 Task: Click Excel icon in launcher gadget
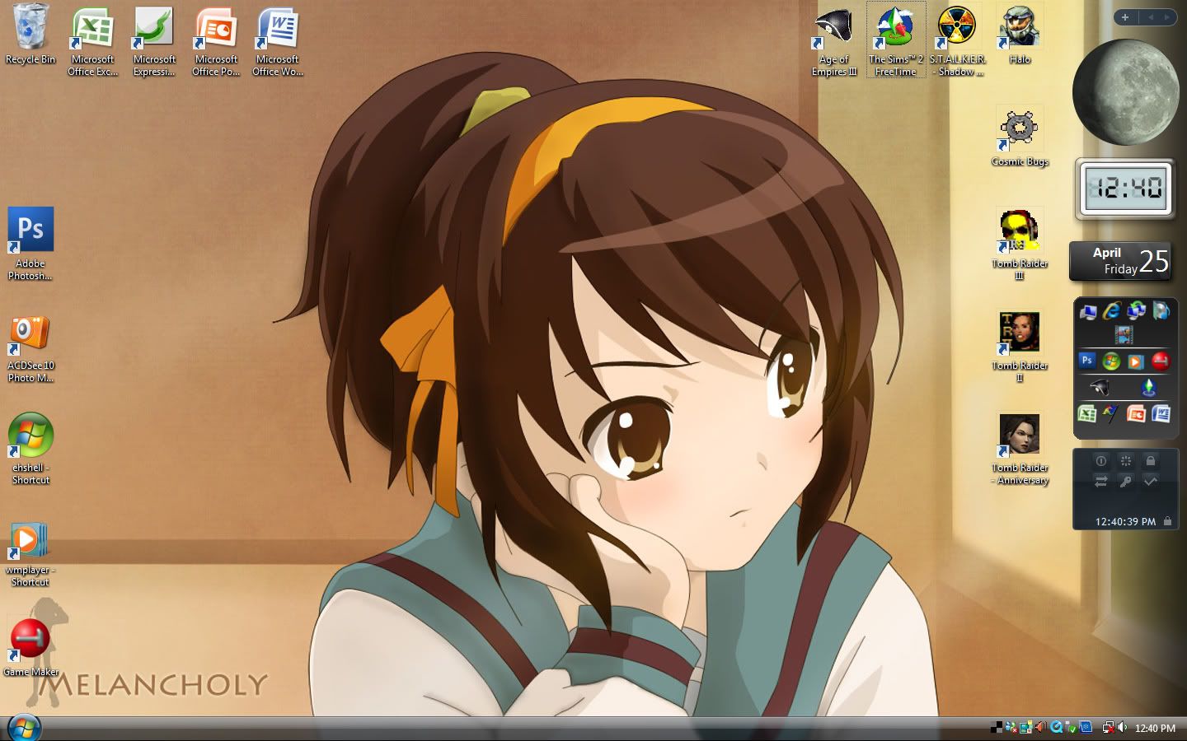coord(1087,413)
